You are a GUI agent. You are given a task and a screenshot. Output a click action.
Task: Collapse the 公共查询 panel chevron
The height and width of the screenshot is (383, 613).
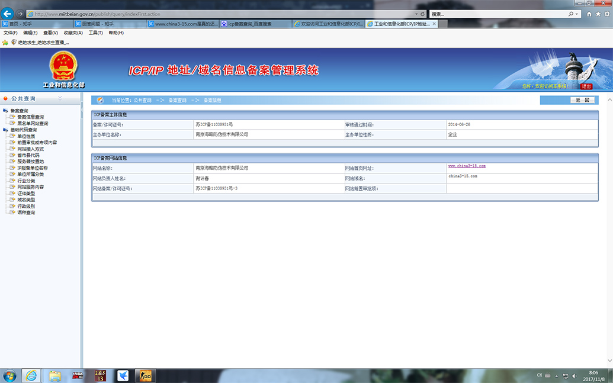click(x=60, y=98)
